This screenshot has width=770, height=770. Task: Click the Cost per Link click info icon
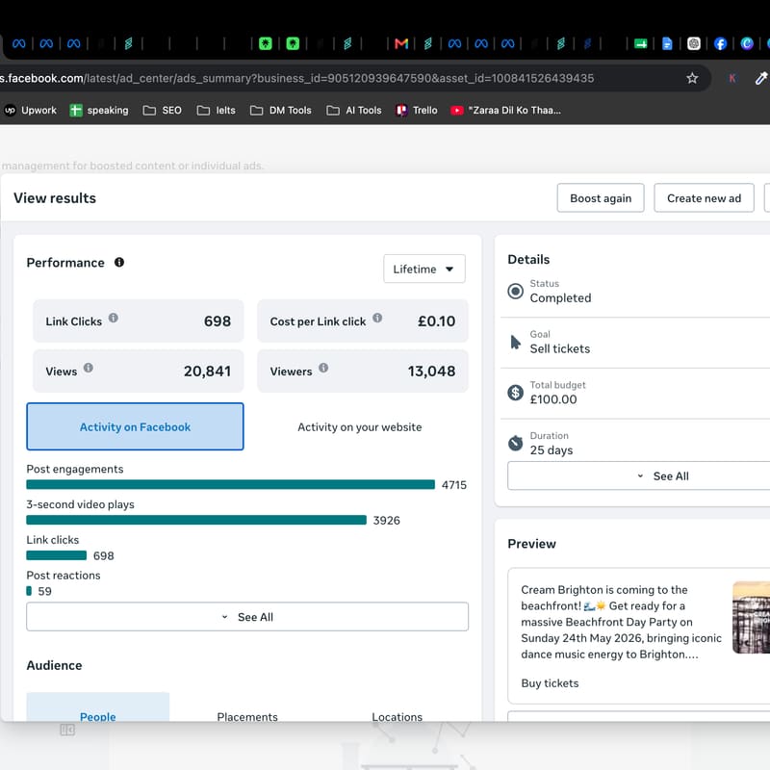(x=377, y=318)
